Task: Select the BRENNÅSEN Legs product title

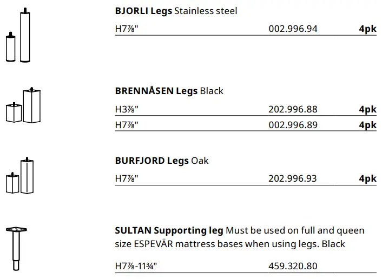Action: pos(156,91)
